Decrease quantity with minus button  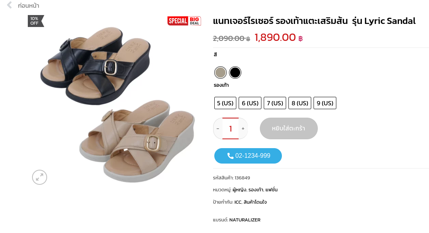coord(218,128)
